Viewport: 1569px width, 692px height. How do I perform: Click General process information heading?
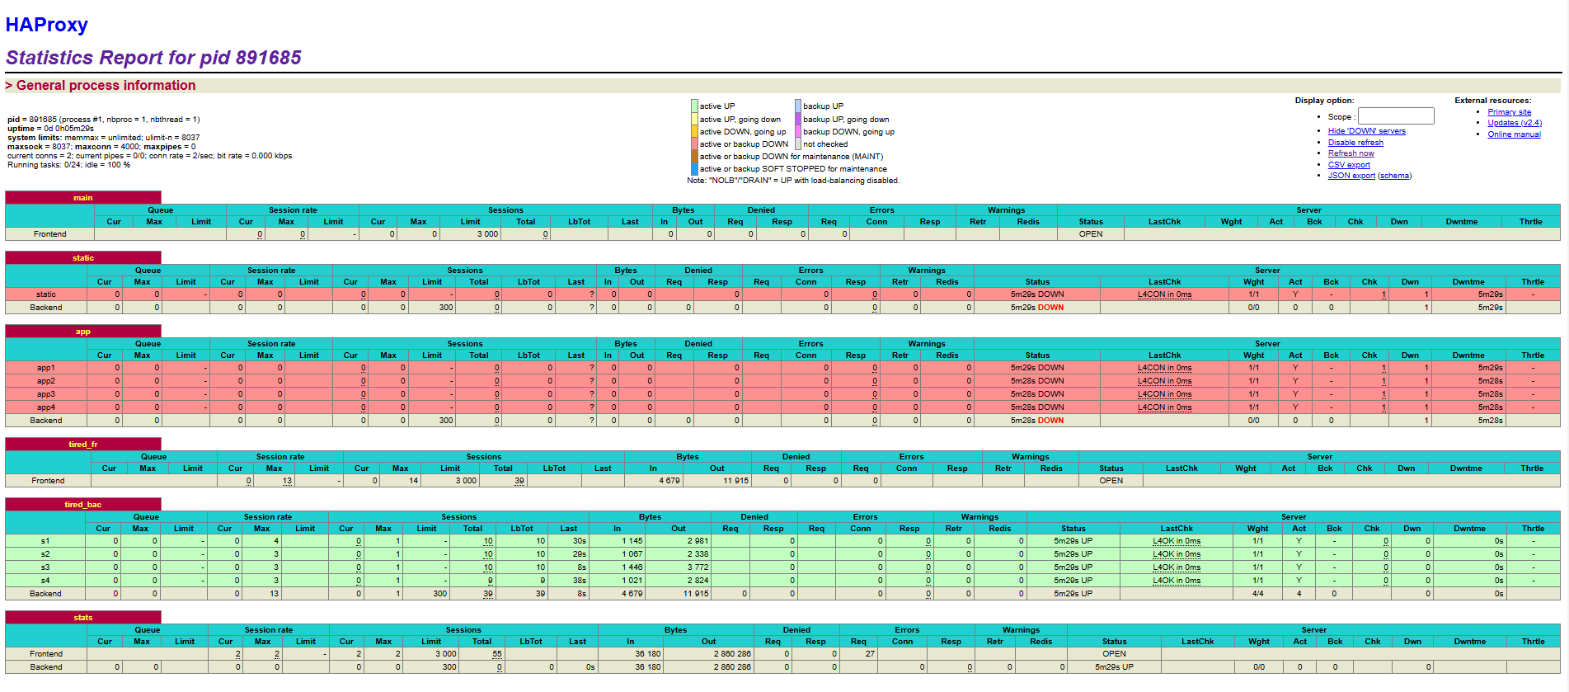tap(106, 85)
